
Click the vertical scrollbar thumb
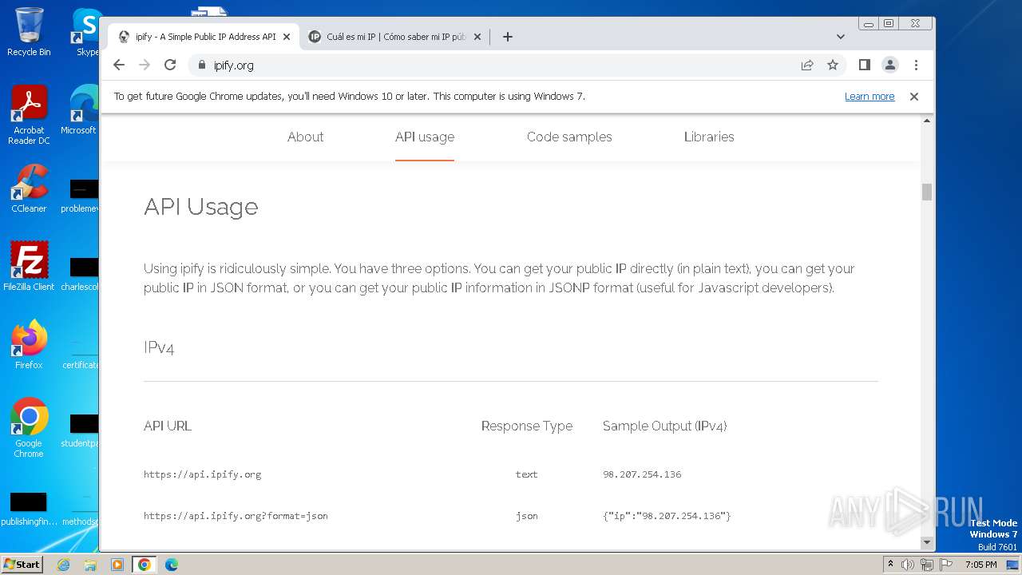pyautogui.click(x=927, y=192)
